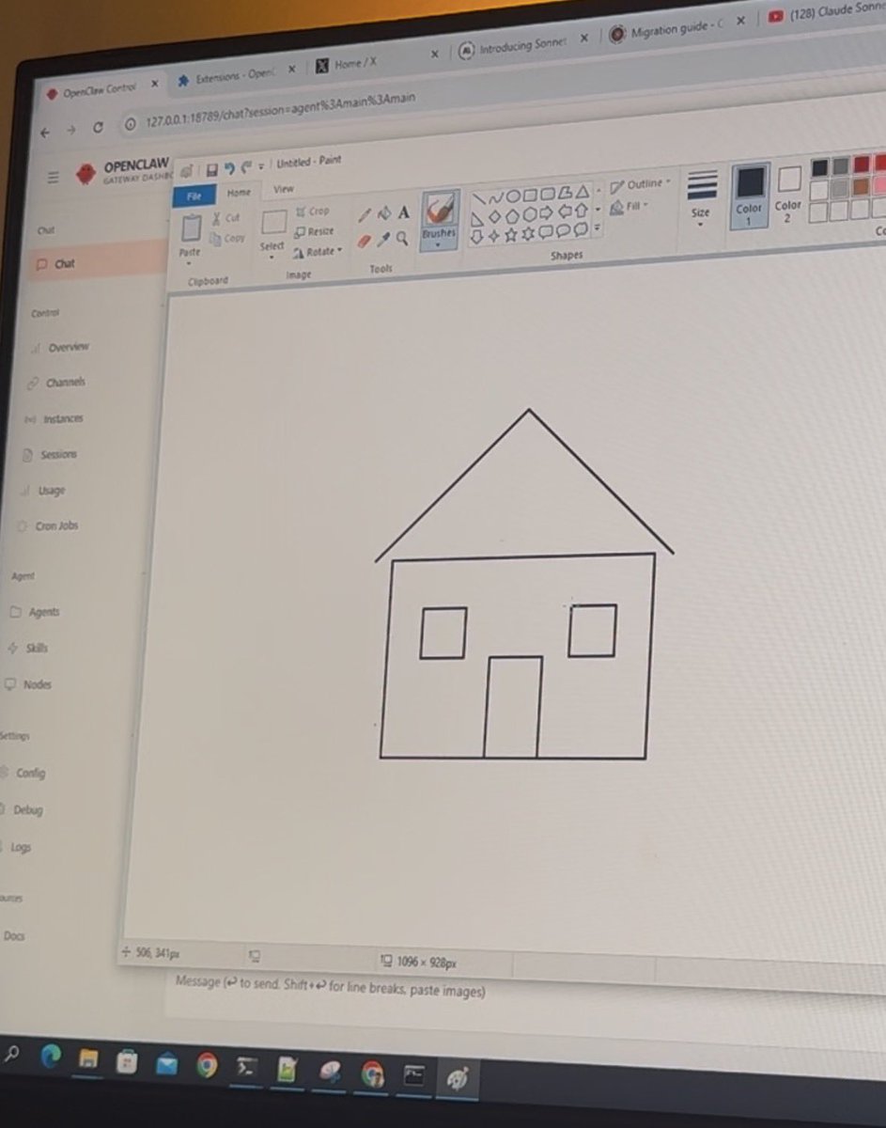Open Config in OpenClaw sidebar
886x1128 pixels.
(x=24, y=773)
